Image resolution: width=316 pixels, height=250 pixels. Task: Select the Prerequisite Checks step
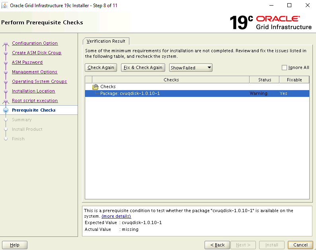click(x=34, y=110)
